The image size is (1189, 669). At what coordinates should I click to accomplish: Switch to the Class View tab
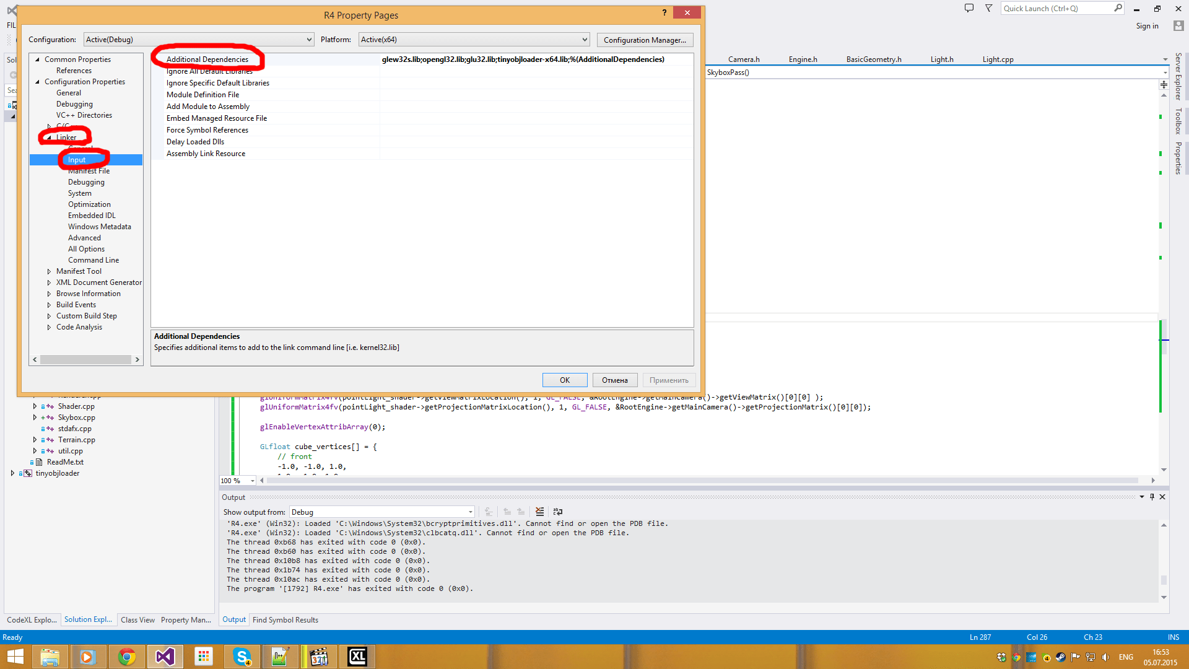pyautogui.click(x=137, y=619)
